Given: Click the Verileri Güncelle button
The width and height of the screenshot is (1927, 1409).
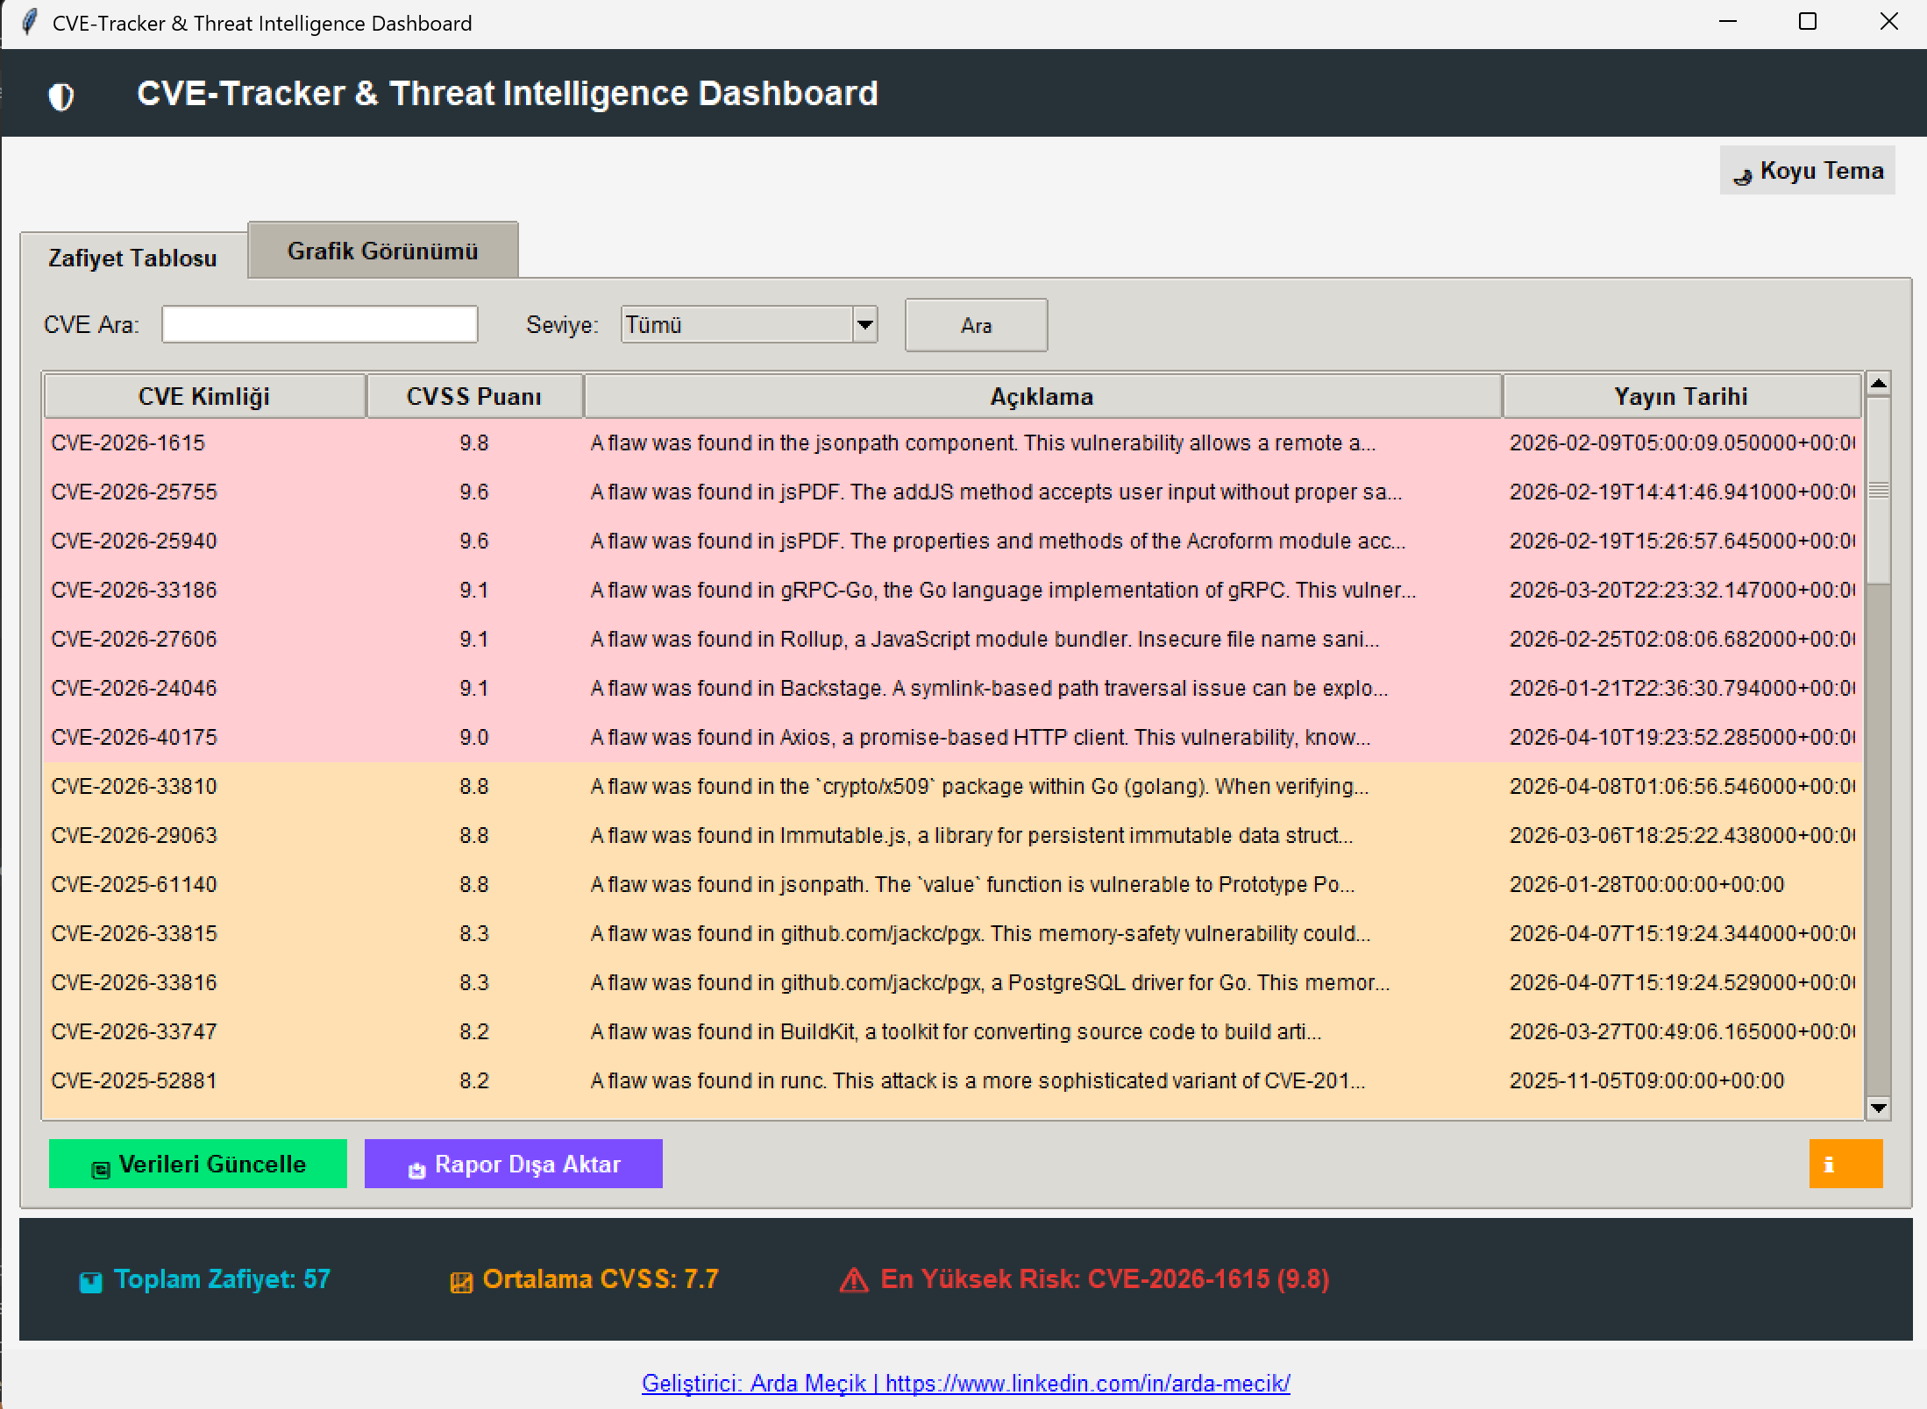Looking at the screenshot, I should pos(198,1164).
